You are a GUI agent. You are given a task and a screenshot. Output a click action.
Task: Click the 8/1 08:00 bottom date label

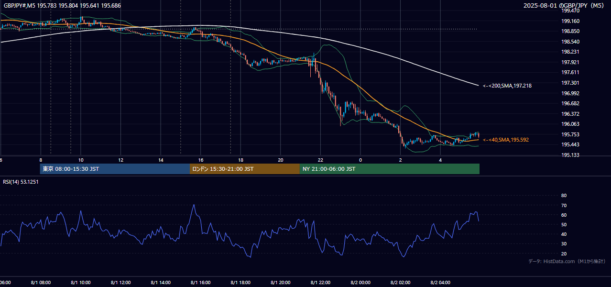(x=41, y=283)
